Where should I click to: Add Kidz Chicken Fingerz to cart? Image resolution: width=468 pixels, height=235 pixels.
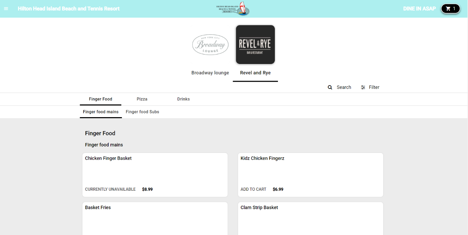(253, 189)
